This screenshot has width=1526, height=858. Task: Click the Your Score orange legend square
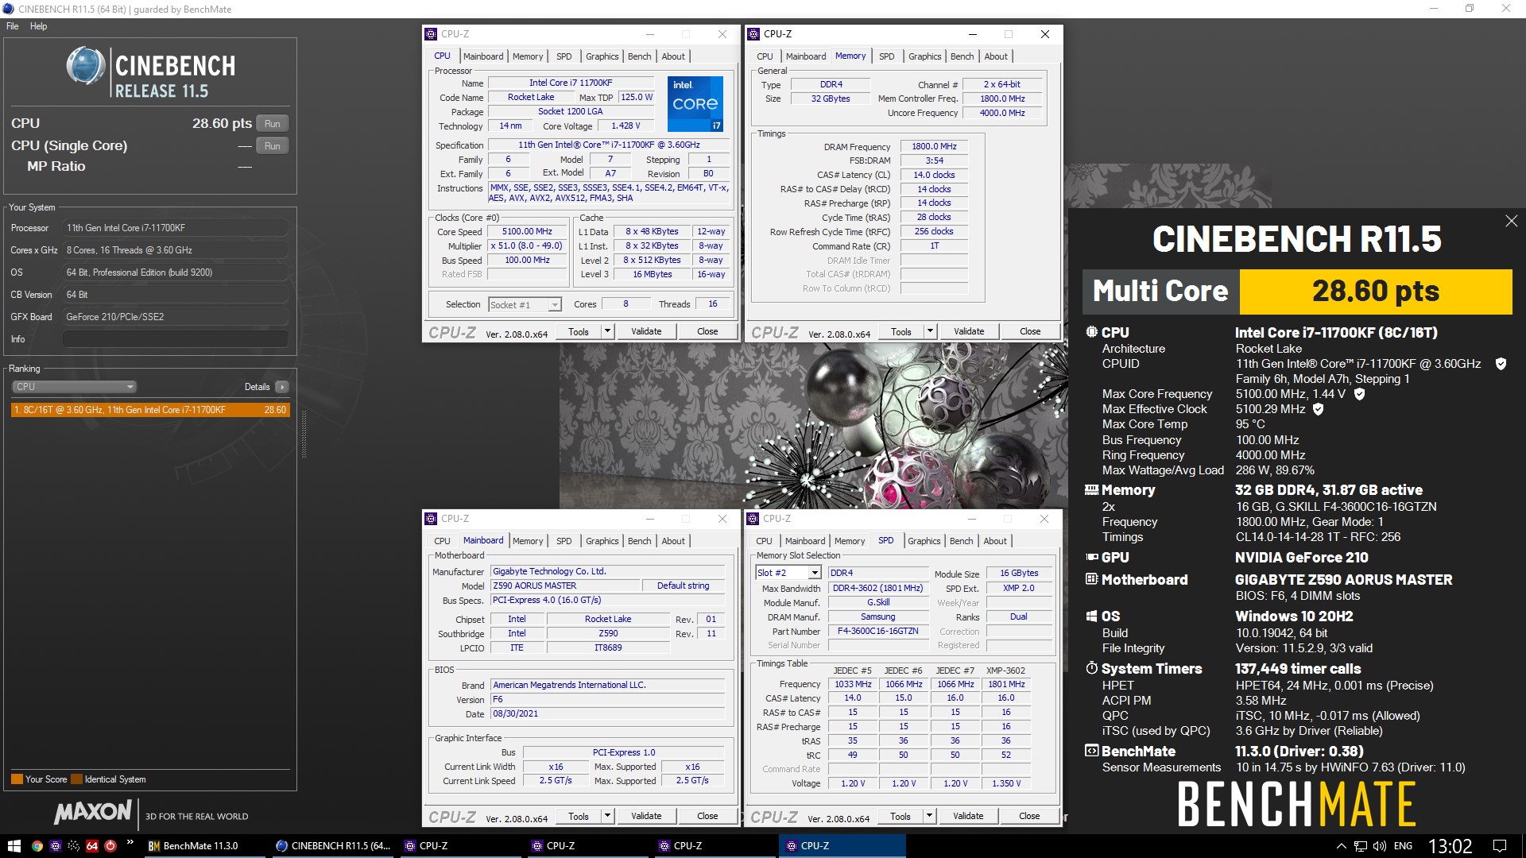point(17,779)
